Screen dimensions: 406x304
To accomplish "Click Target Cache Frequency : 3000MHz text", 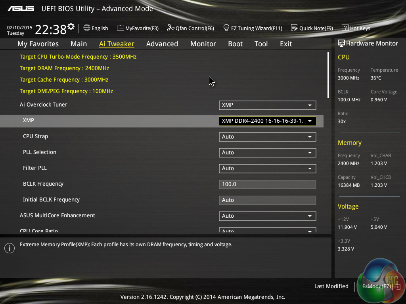I will [x=64, y=80].
